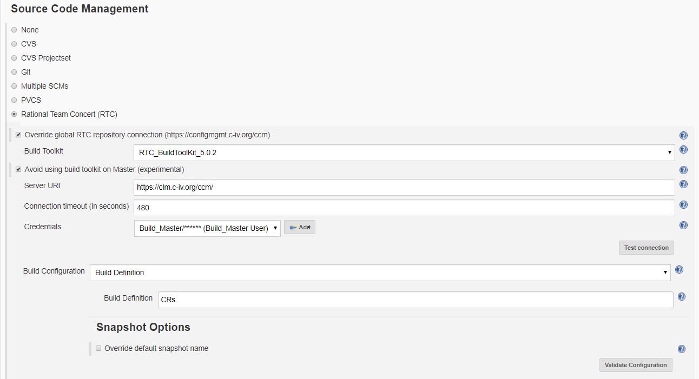Screen dimensions: 699x379
Task: Open help for Override default snapshot name
Action: click(x=682, y=349)
